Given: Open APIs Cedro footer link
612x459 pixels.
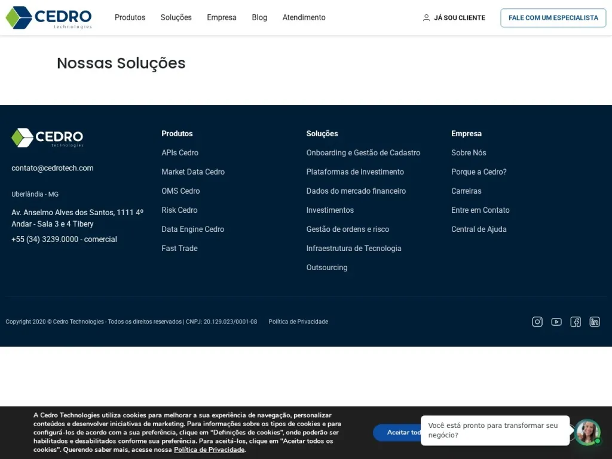Looking at the screenshot, I should pyautogui.click(x=180, y=152).
